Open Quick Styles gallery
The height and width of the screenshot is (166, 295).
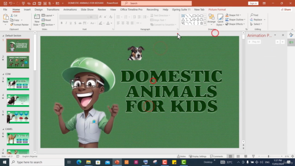coord(220,20)
